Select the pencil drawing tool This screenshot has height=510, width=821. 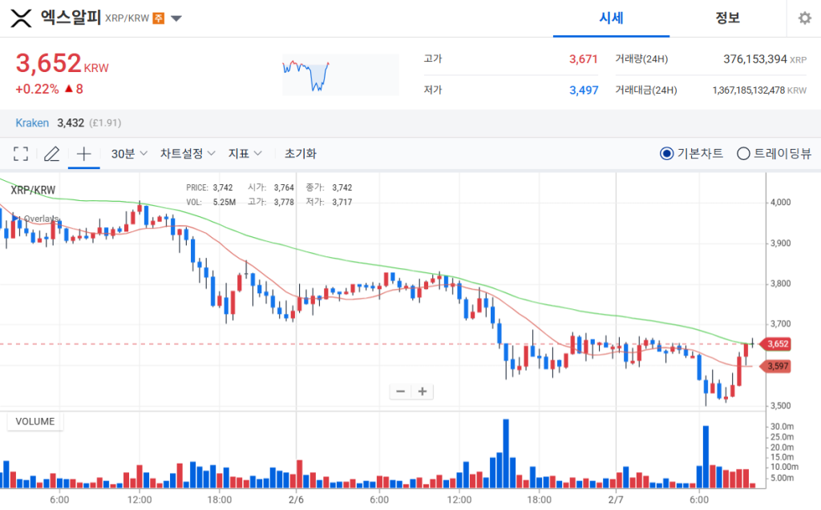tap(51, 154)
